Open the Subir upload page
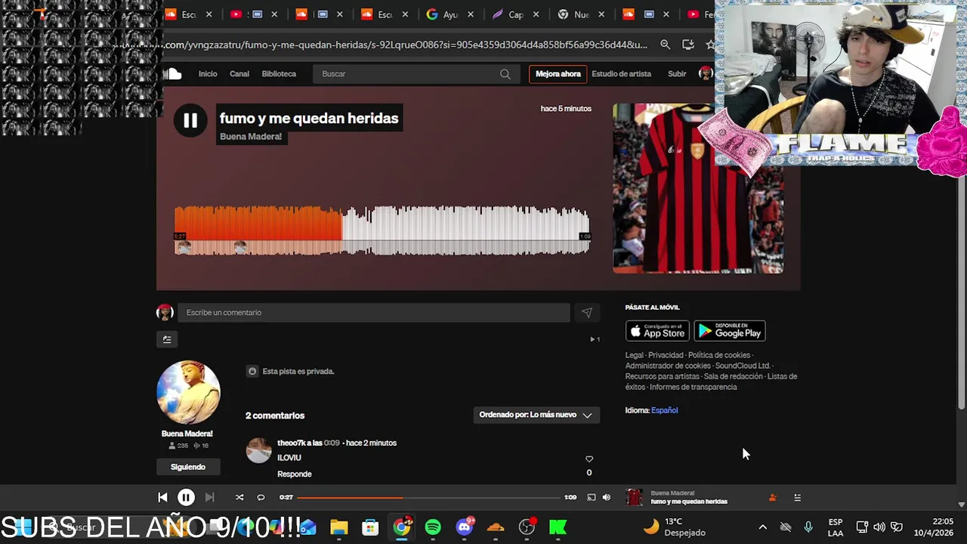The image size is (967, 544). pyautogui.click(x=677, y=74)
